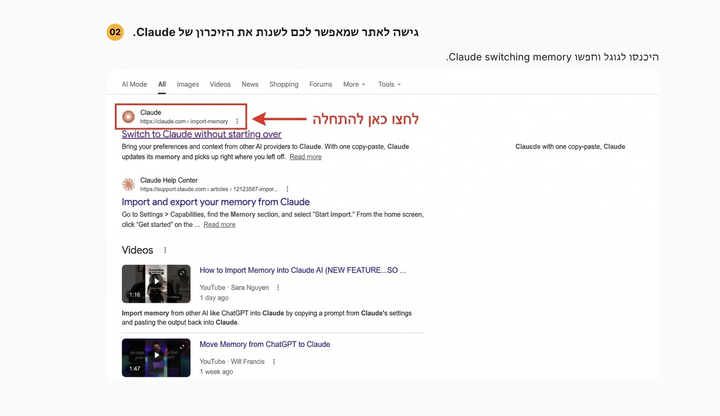Click the 'YouTube · Sara Nguyen' source text
The width and height of the screenshot is (720, 416).
234,288
